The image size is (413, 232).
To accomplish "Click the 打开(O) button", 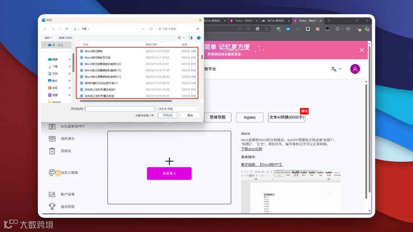I will coord(167,115).
